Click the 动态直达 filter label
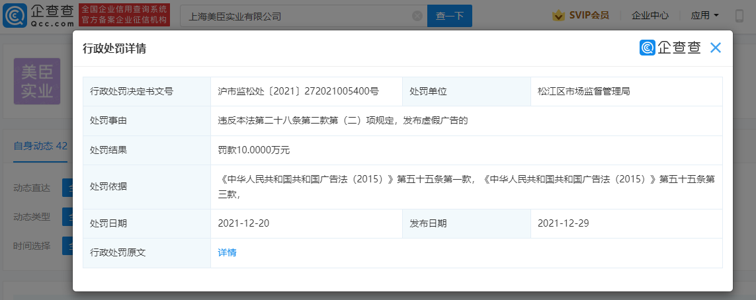 pyautogui.click(x=32, y=188)
